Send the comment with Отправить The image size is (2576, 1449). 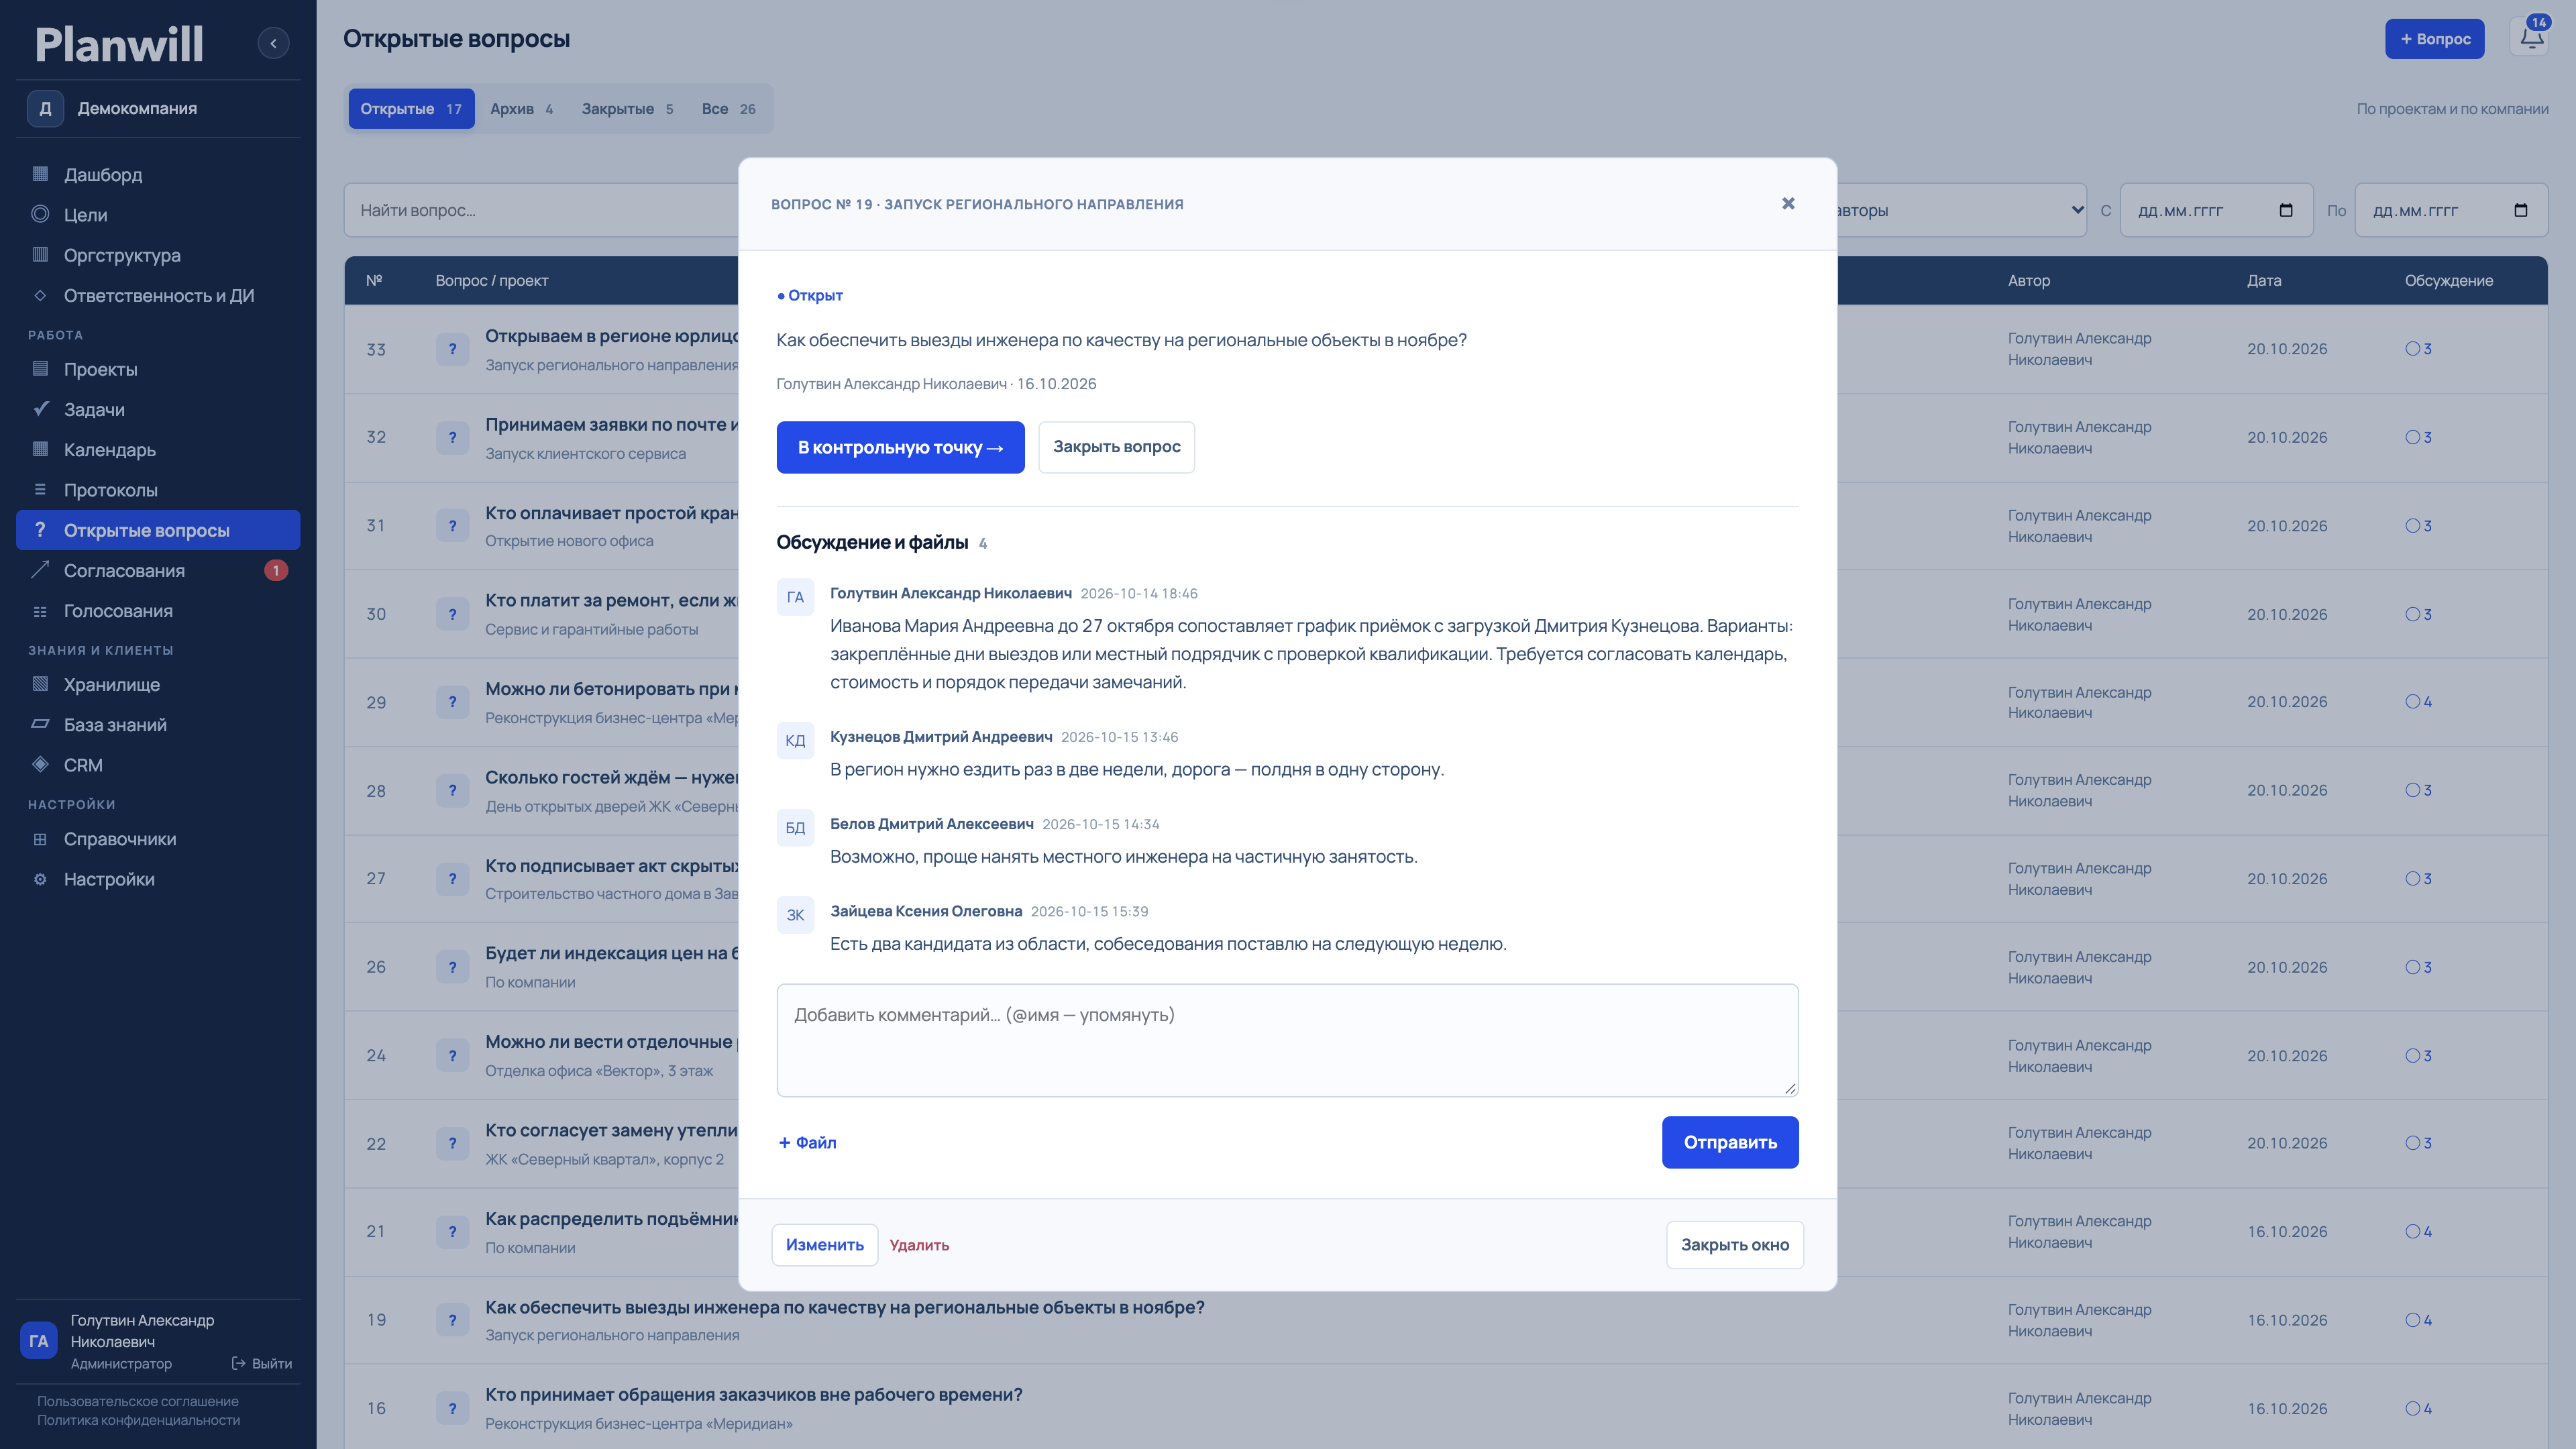coord(1730,1142)
